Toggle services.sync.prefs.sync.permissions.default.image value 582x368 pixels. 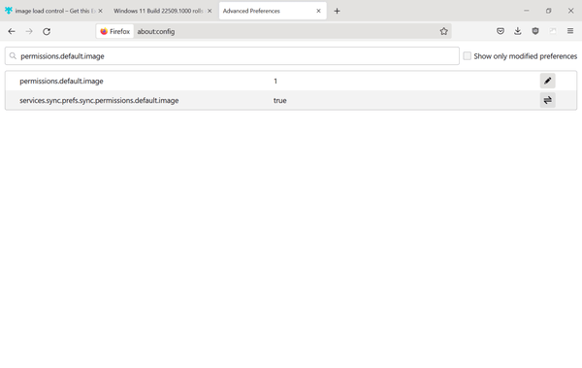click(x=547, y=100)
